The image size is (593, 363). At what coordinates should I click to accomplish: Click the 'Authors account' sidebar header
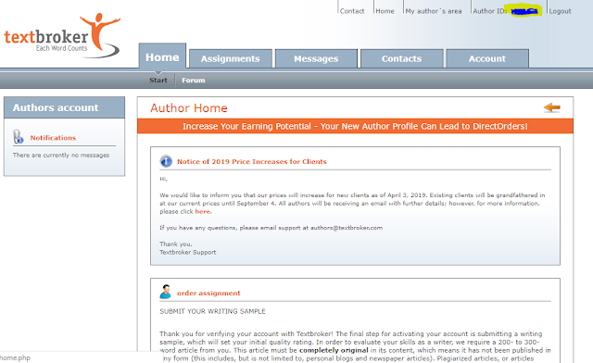point(64,107)
